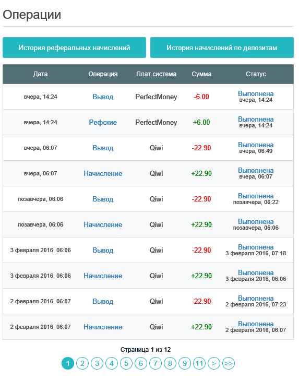Open the Рефские operation link

[103, 122]
